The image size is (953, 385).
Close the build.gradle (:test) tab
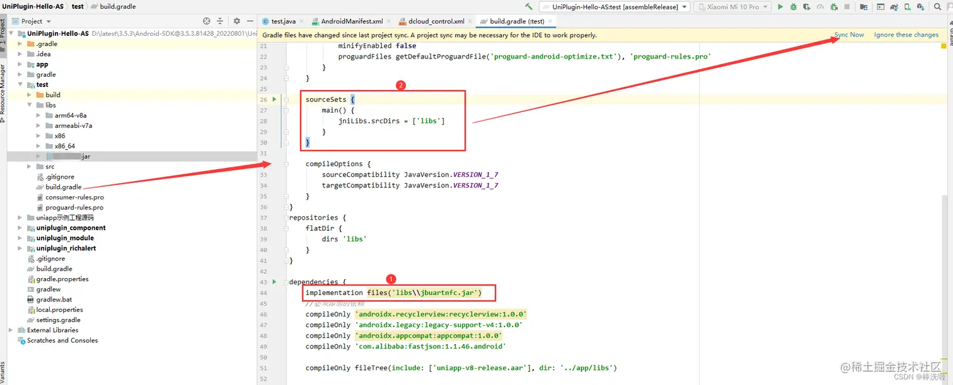(x=550, y=21)
